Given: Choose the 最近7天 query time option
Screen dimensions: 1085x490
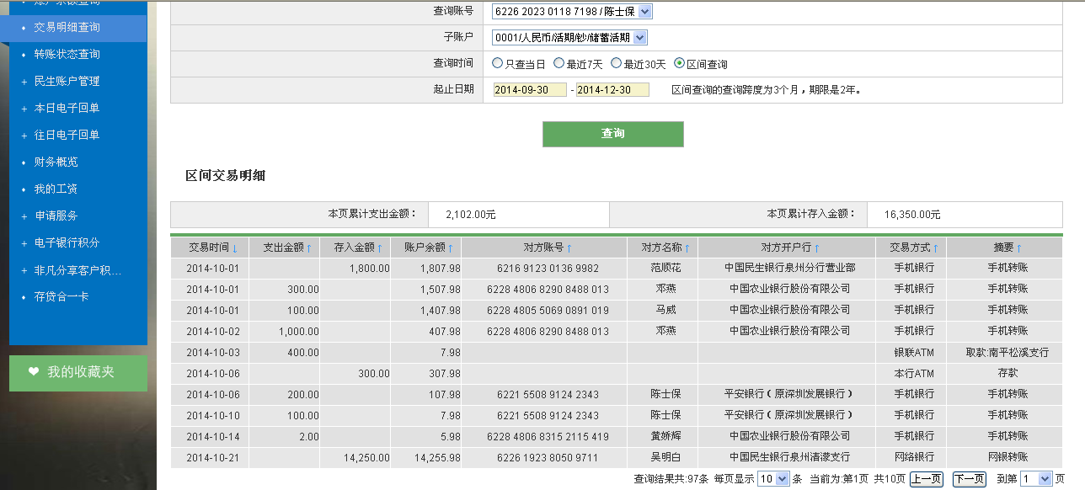Looking at the screenshot, I should pos(559,63).
